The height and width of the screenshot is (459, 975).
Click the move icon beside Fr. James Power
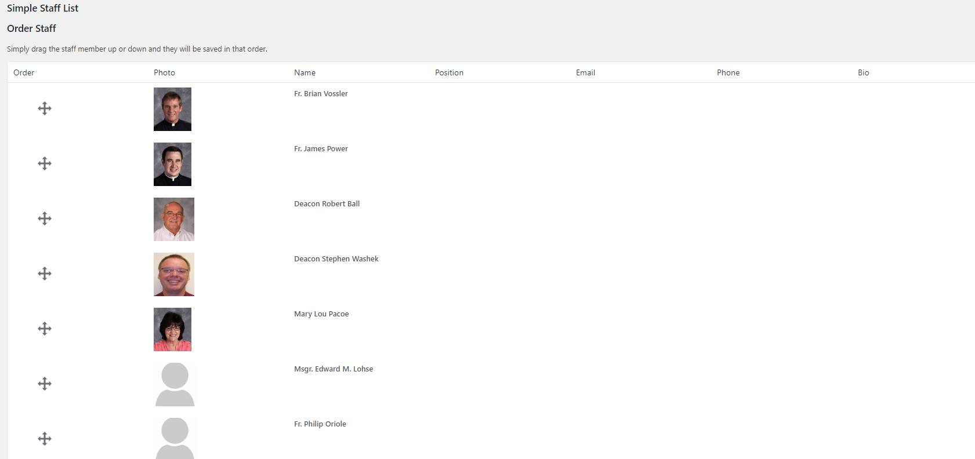coord(45,163)
